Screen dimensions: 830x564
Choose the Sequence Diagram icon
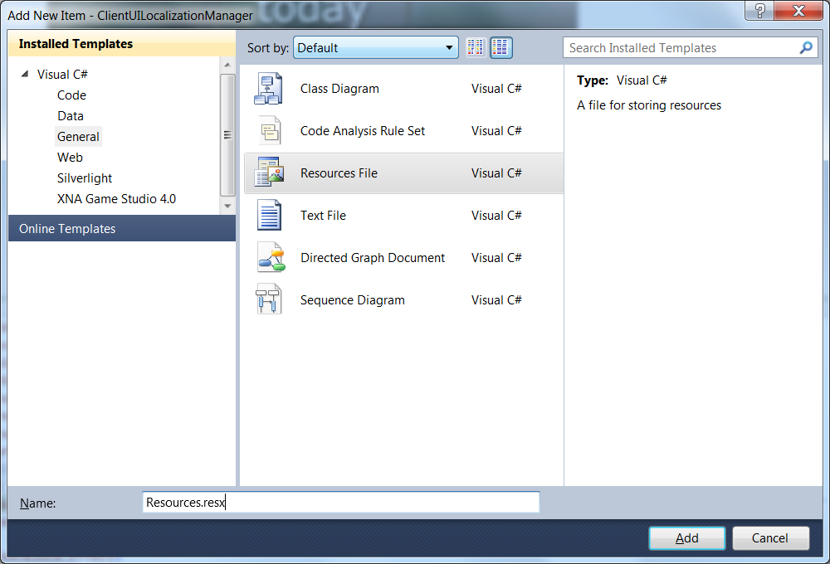tap(268, 299)
